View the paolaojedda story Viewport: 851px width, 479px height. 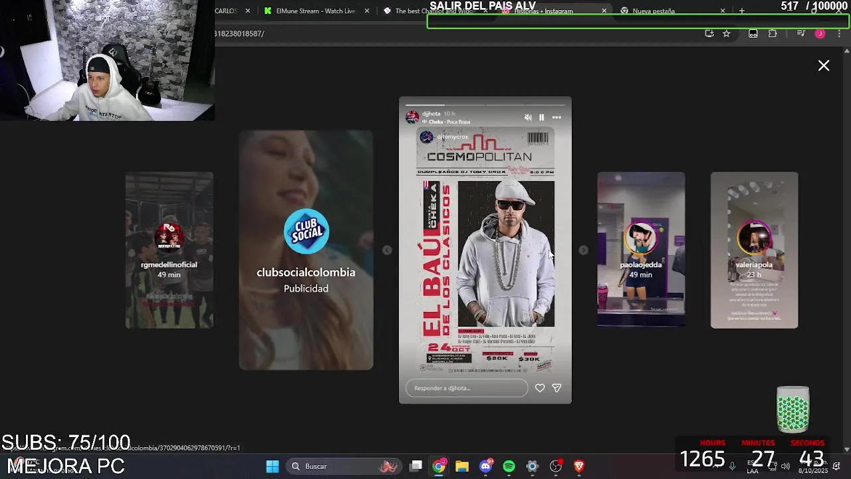(x=641, y=250)
